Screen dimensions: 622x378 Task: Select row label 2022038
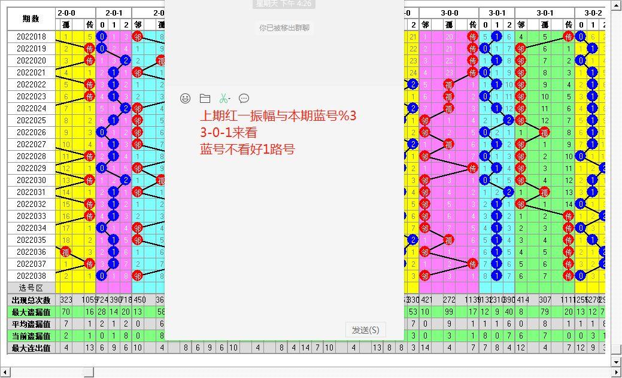pyautogui.click(x=31, y=276)
